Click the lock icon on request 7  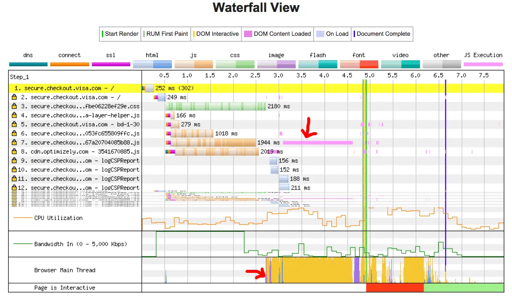pos(14,142)
